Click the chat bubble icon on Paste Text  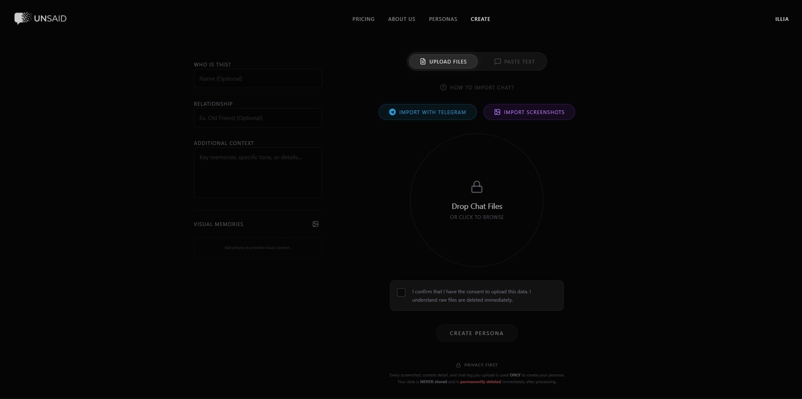tap(497, 61)
